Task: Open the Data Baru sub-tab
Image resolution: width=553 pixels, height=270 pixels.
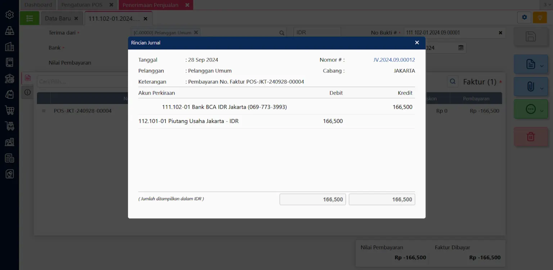Action: (58, 18)
